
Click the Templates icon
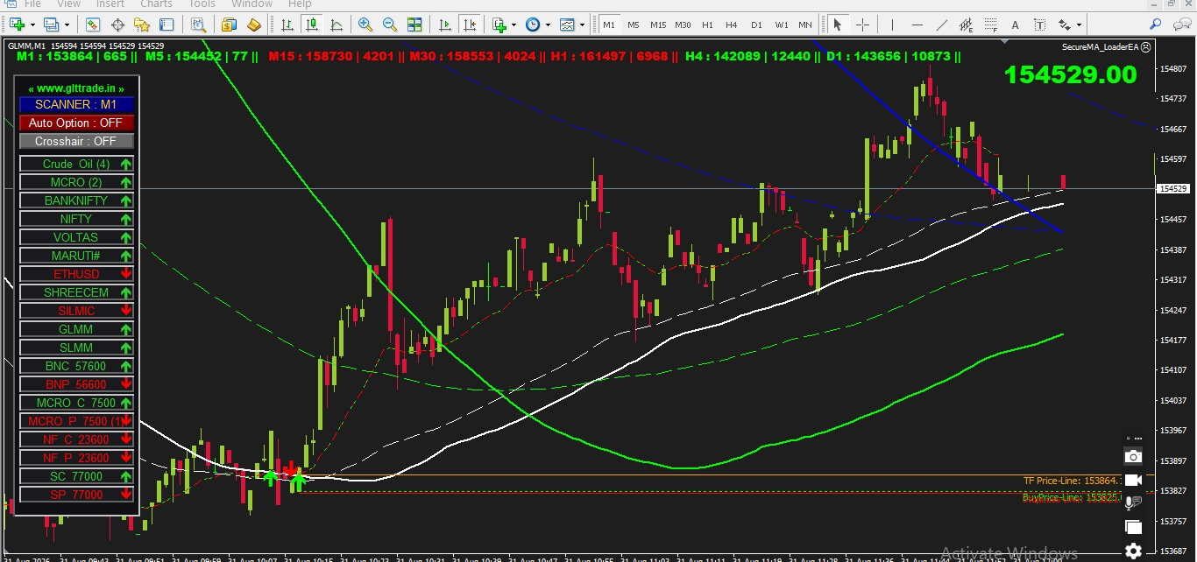[567, 25]
